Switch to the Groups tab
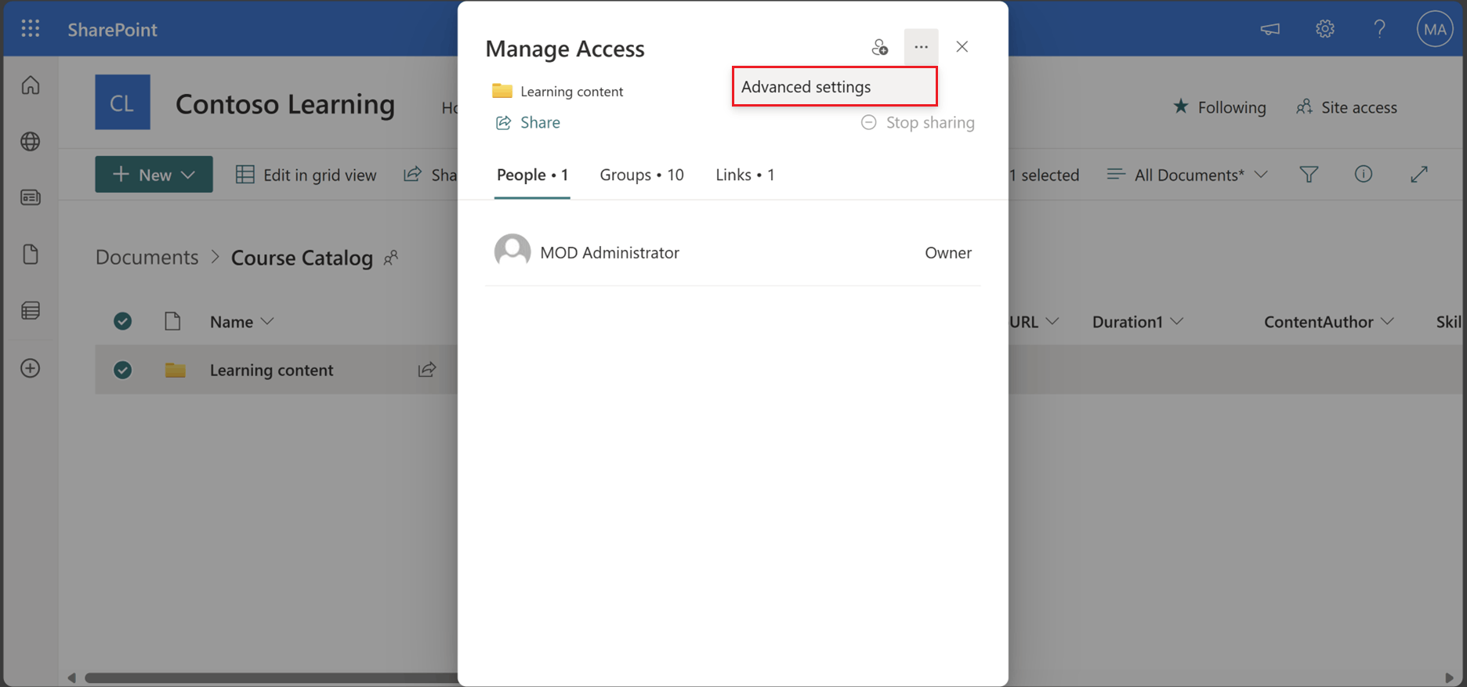1467x687 pixels. 642,175
